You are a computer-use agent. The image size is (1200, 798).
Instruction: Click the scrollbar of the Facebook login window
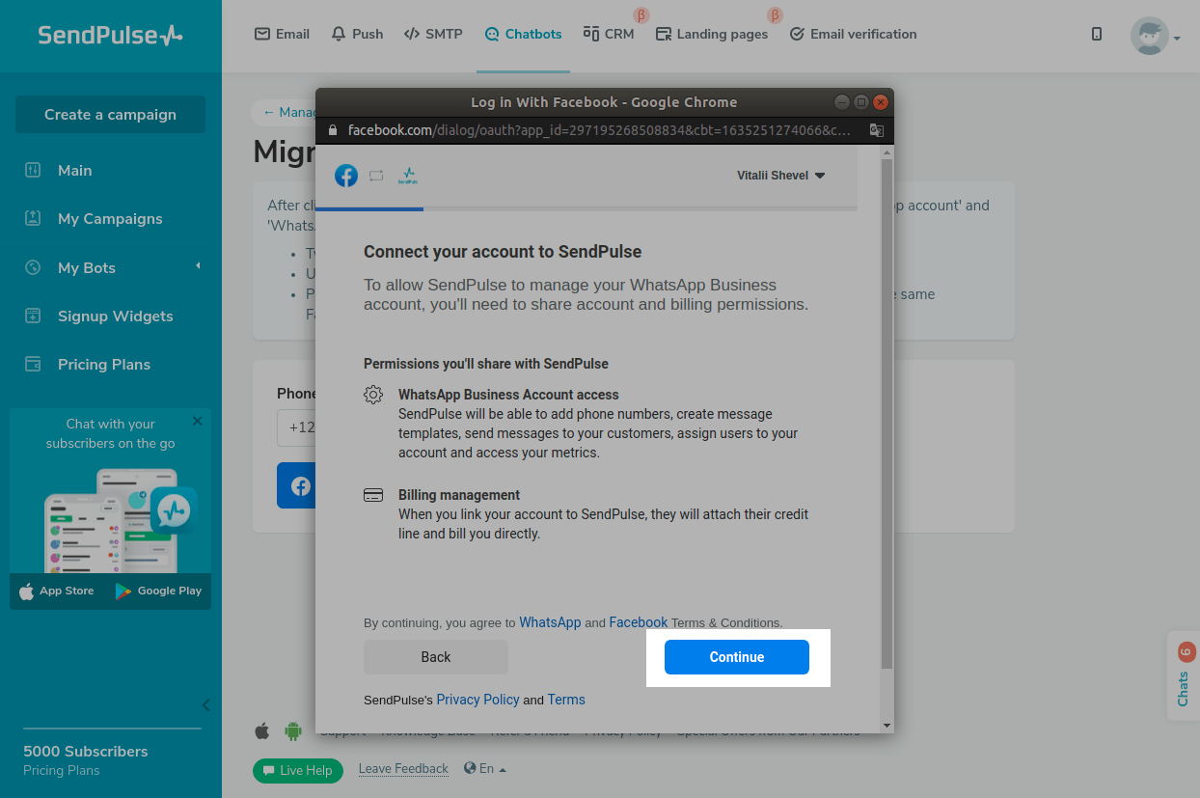tap(886, 415)
